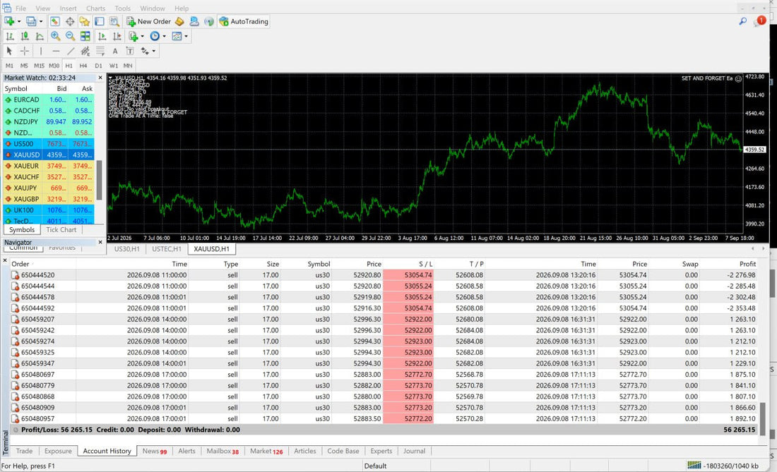Select the Fibonacci retracement tool
The height and width of the screenshot is (472, 777).
(x=100, y=51)
